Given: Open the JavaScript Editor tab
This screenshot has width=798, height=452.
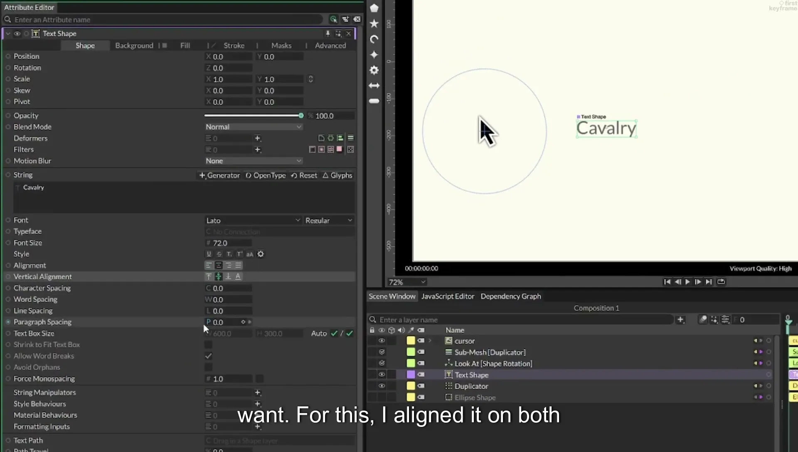Looking at the screenshot, I should tap(448, 296).
